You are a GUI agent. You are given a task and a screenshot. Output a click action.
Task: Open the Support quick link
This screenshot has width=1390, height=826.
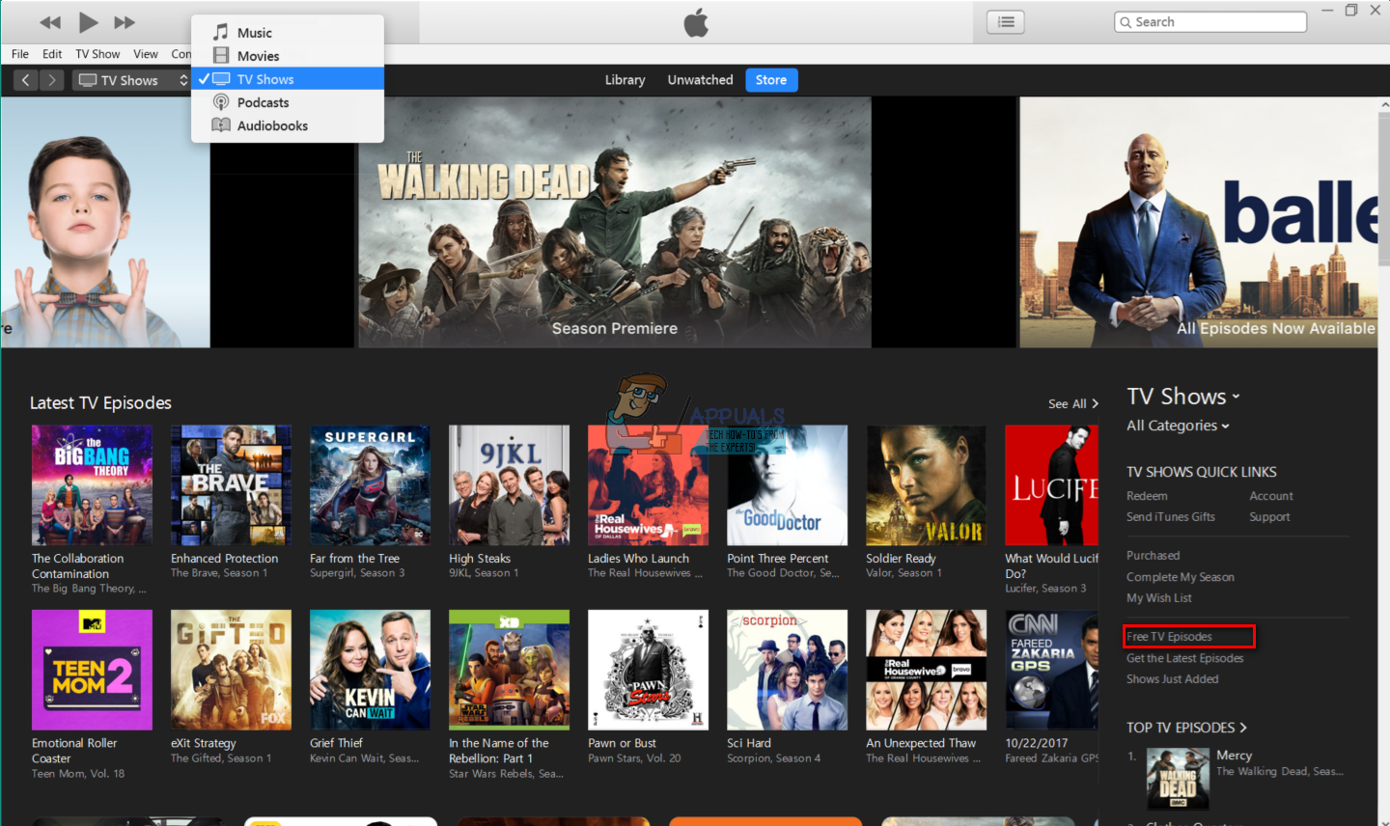(1269, 517)
